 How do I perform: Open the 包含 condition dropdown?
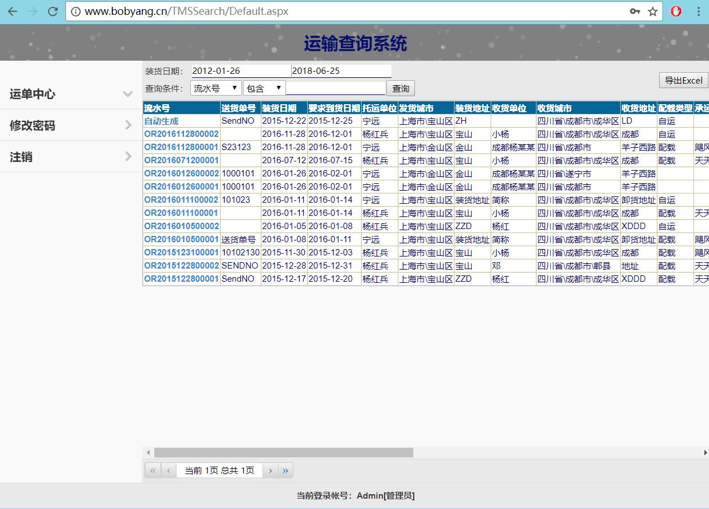tap(264, 88)
